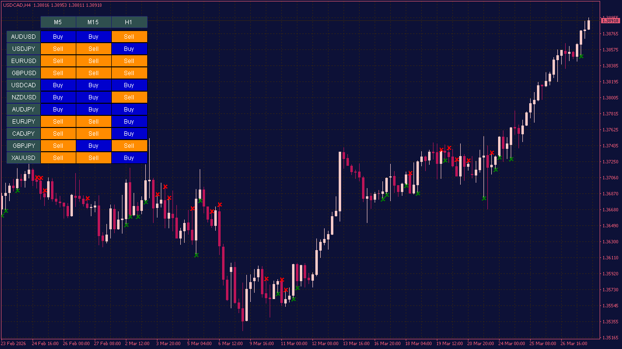Click USDJPY H1 Buy signal cell

[x=129, y=49]
